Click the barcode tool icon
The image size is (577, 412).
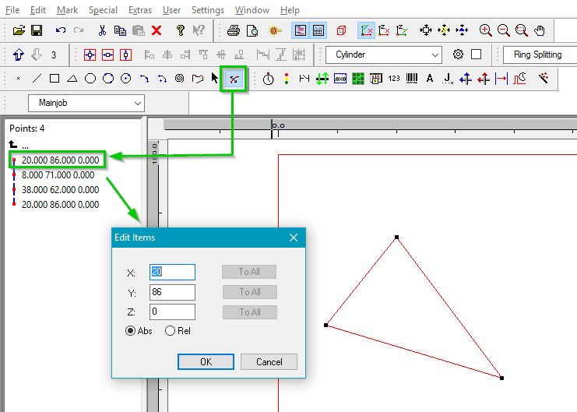point(411,79)
